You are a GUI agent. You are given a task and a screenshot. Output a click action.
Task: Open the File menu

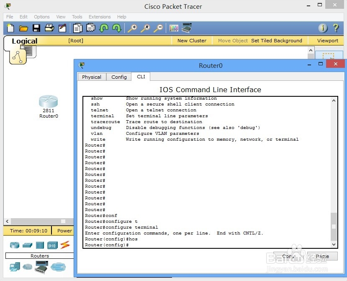point(10,17)
